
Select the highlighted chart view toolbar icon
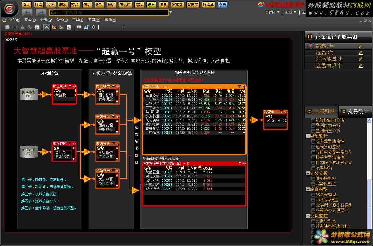[x=47, y=27]
